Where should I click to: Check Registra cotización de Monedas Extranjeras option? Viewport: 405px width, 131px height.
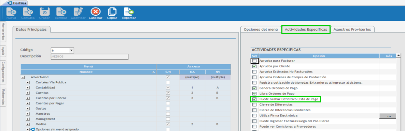(255, 83)
